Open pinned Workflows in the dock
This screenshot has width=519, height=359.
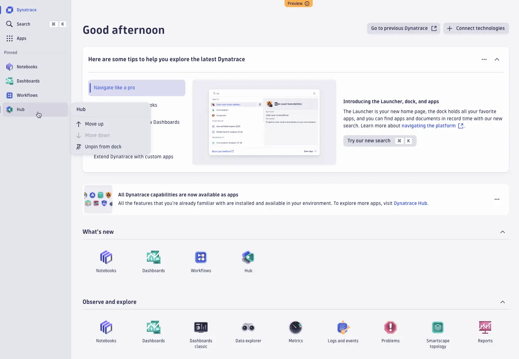click(35, 95)
